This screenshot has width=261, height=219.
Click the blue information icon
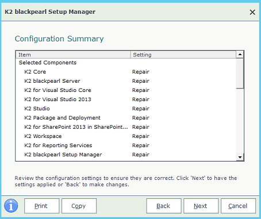coord(11,206)
